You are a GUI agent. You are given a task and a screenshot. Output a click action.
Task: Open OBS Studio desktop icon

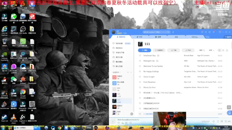[23, 30]
